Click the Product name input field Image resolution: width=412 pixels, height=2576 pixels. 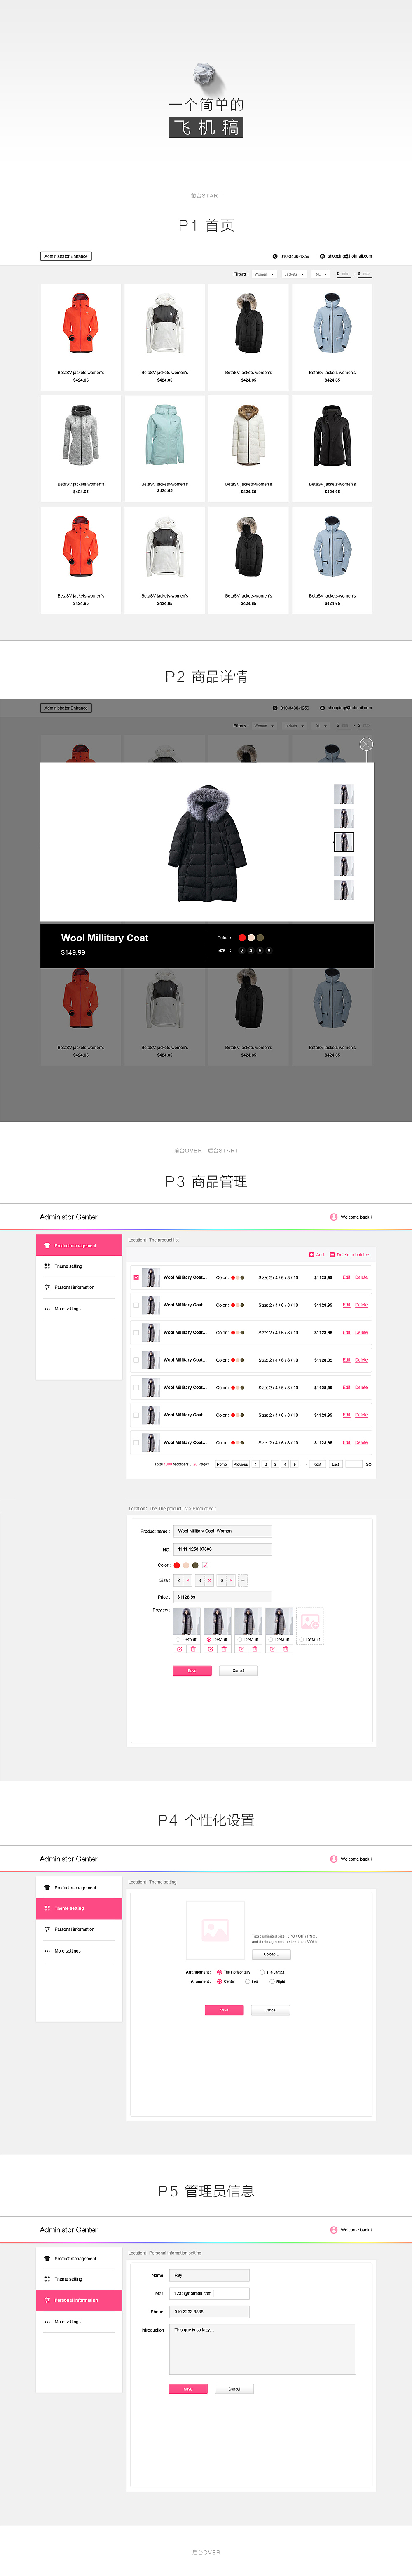tap(222, 1531)
